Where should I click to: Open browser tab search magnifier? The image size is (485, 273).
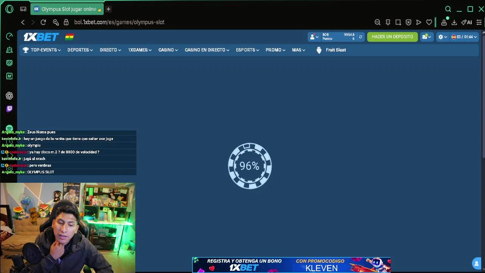tap(448, 9)
